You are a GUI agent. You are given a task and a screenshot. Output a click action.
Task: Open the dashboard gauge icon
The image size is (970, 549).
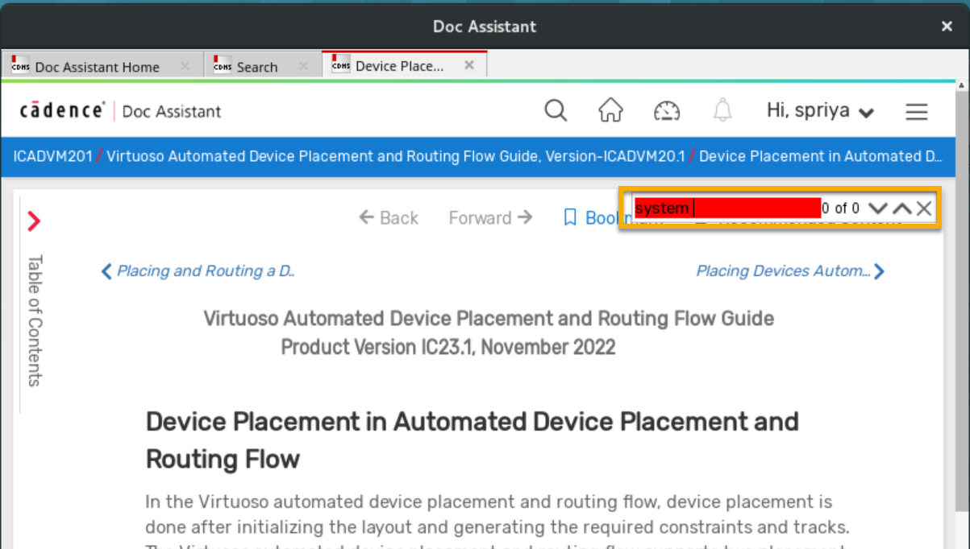[x=667, y=111]
